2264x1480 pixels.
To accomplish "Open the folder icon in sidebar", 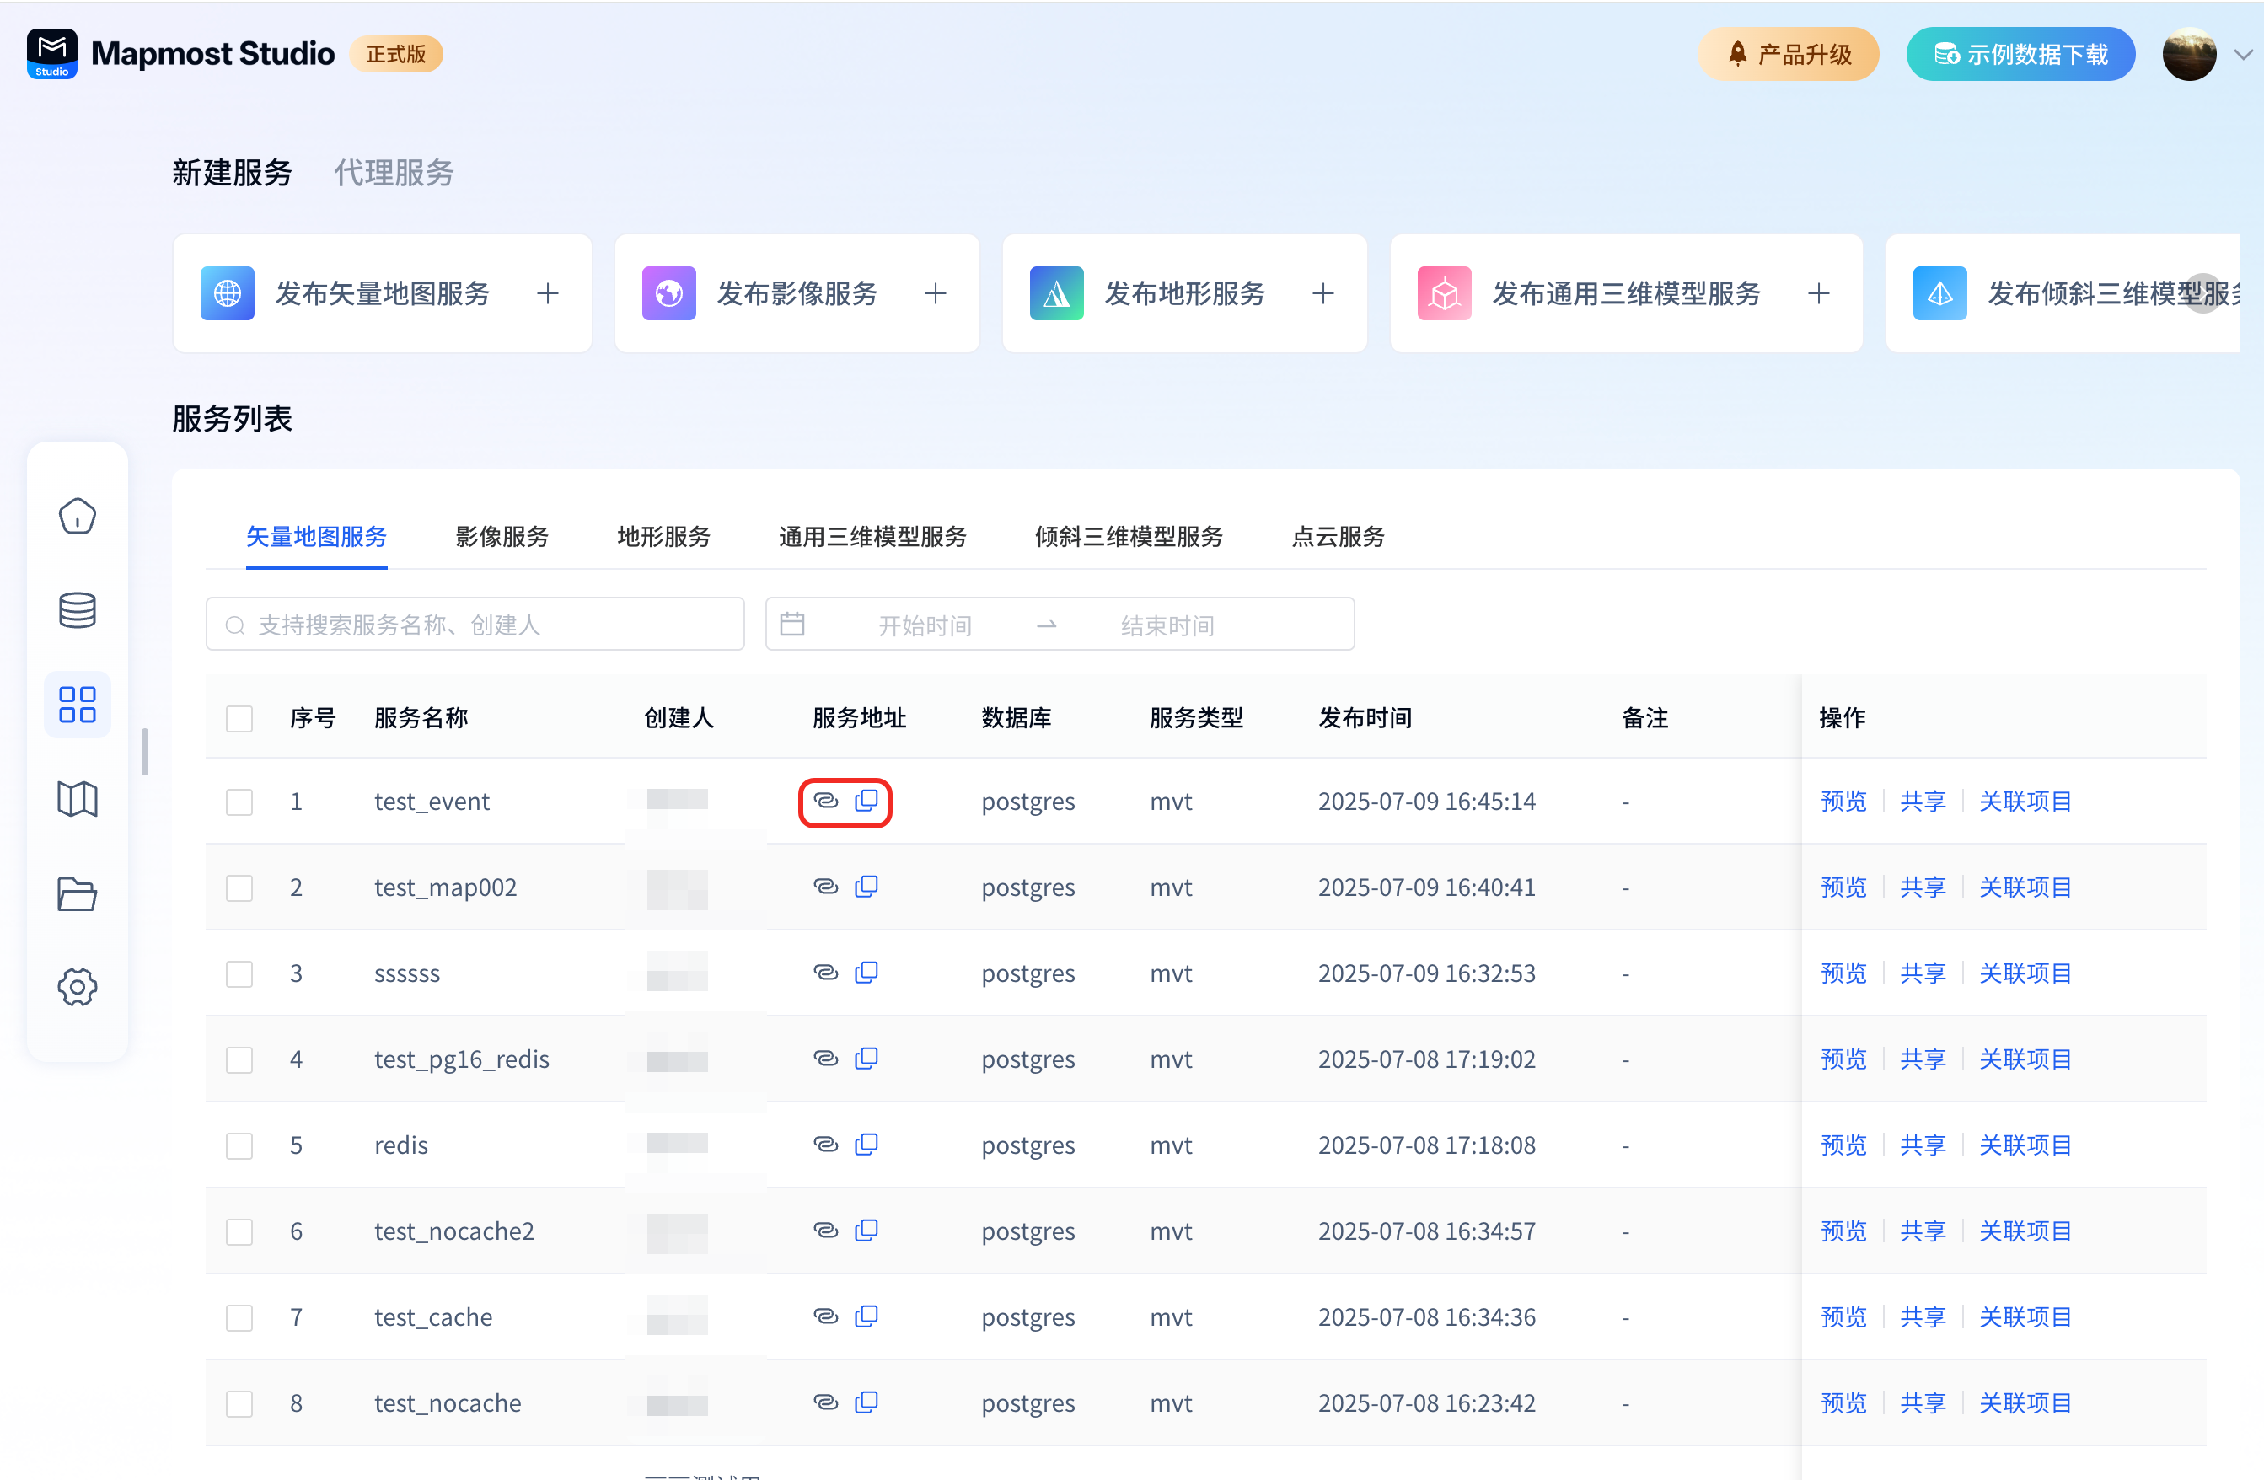I will tap(77, 894).
